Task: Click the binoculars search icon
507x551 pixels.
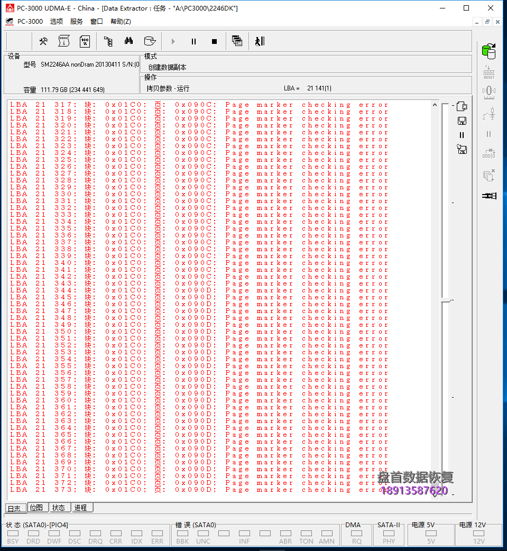Action: [x=128, y=41]
